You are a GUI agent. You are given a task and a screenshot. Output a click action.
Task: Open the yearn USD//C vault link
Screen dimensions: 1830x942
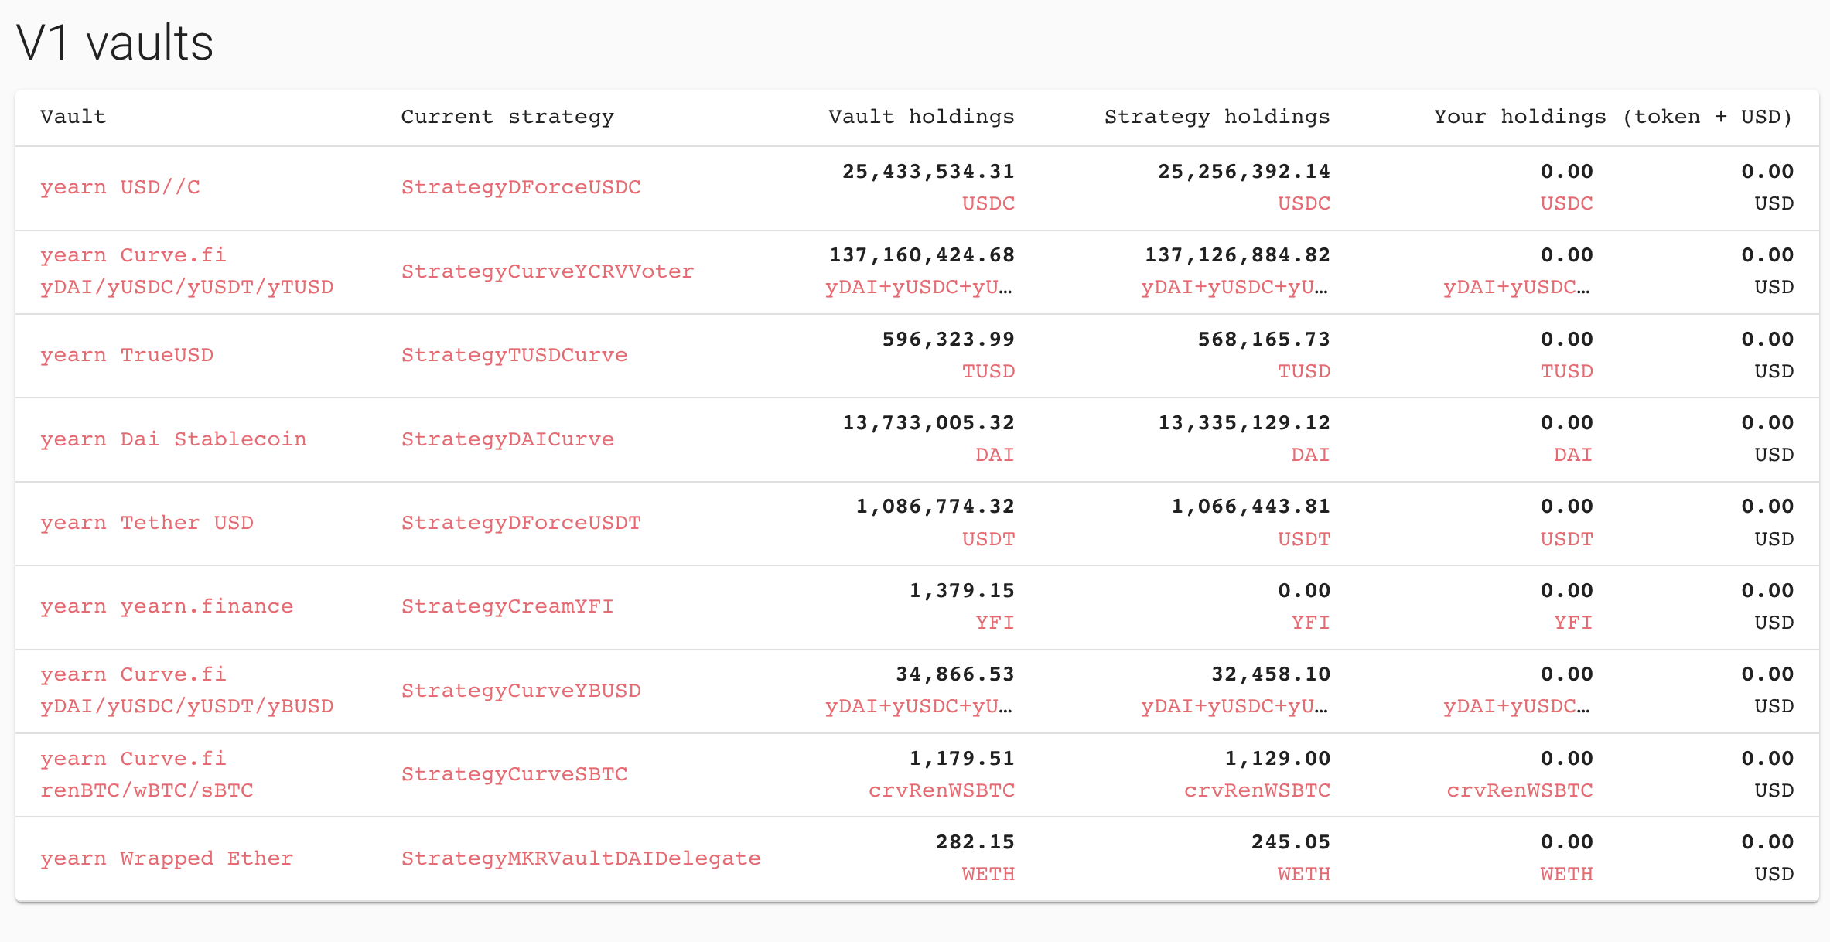tap(120, 187)
